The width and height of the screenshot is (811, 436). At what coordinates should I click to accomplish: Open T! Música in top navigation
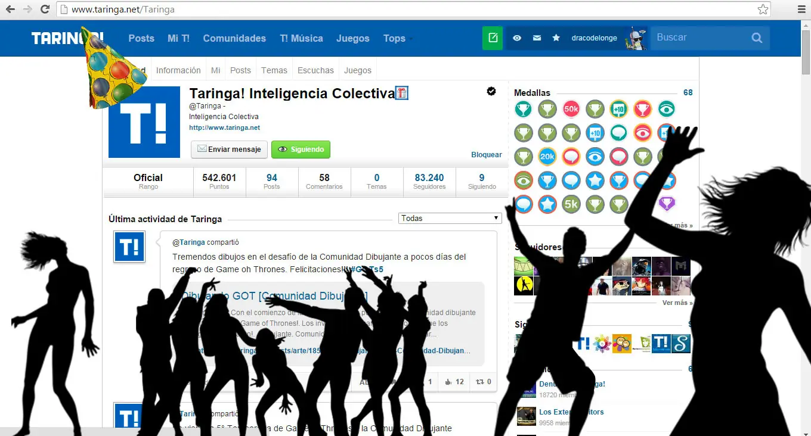pos(301,38)
